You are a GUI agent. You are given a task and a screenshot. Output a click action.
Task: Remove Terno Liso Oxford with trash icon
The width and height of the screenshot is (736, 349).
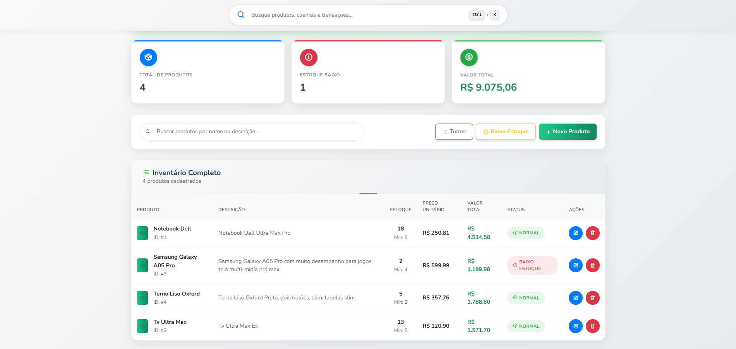(x=592, y=298)
